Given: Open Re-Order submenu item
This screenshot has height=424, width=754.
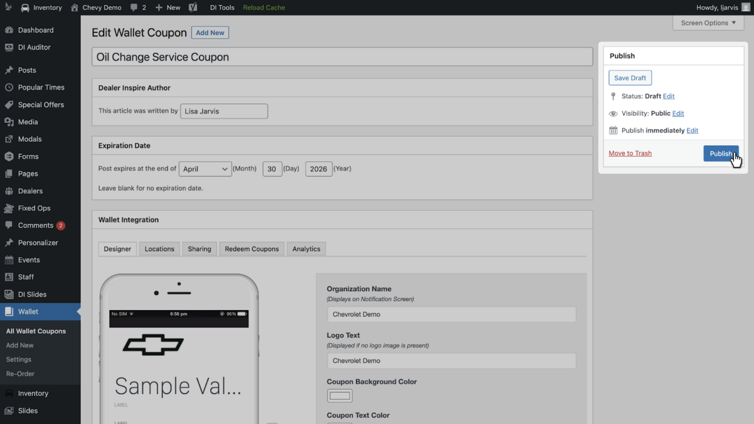Looking at the screenshot, I should [x=20, y=374].
